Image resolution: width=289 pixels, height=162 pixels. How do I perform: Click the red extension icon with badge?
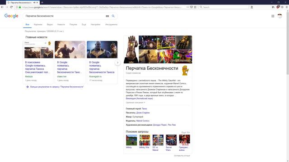click(278, 7)
